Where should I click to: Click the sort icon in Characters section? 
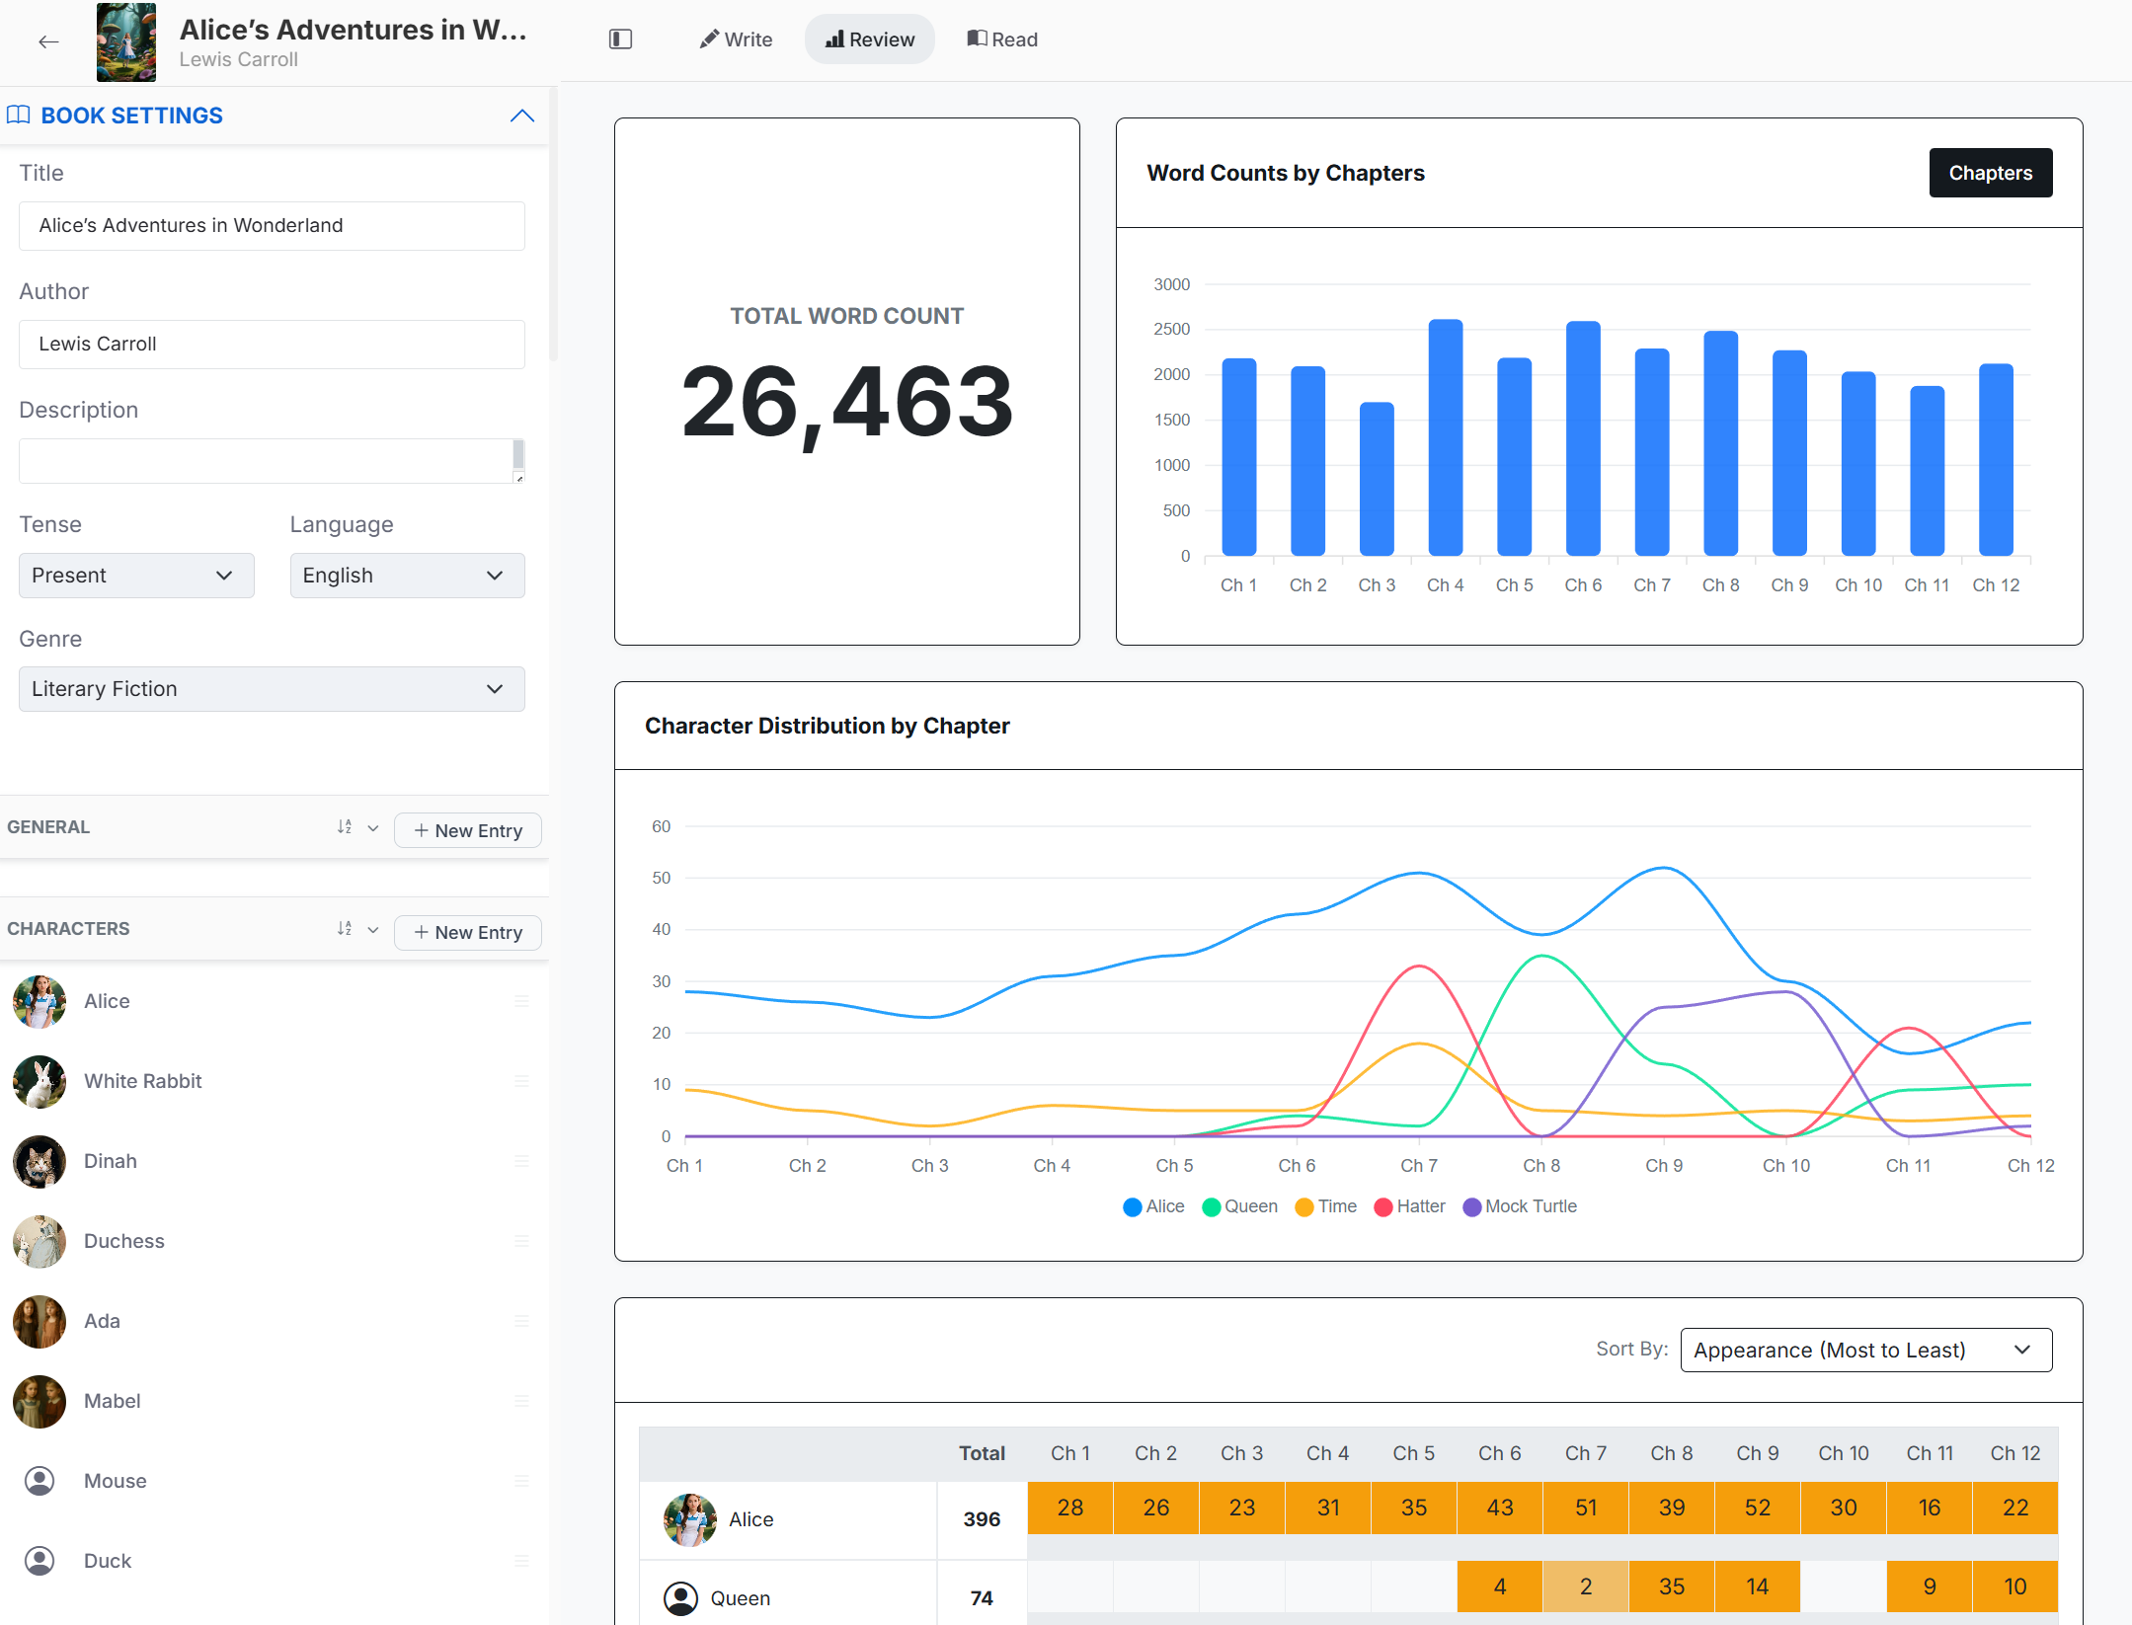pyautogui.click(x=345, y=929)
